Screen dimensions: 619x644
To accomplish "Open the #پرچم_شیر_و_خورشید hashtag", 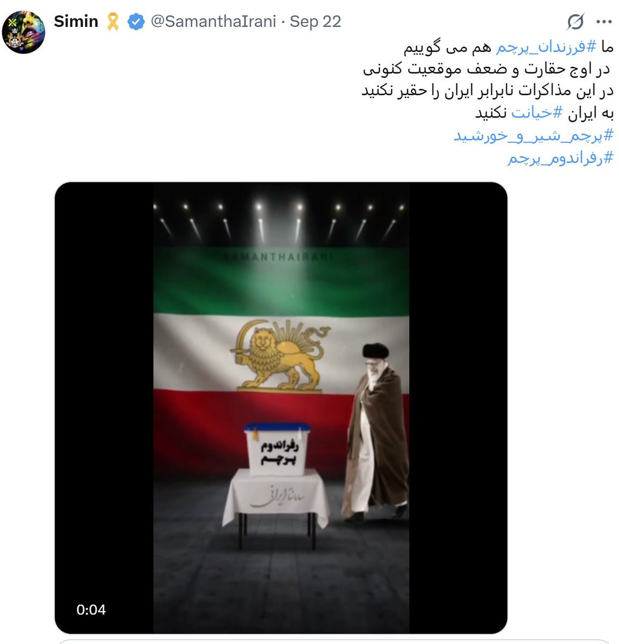I will [x=533, y=135].
